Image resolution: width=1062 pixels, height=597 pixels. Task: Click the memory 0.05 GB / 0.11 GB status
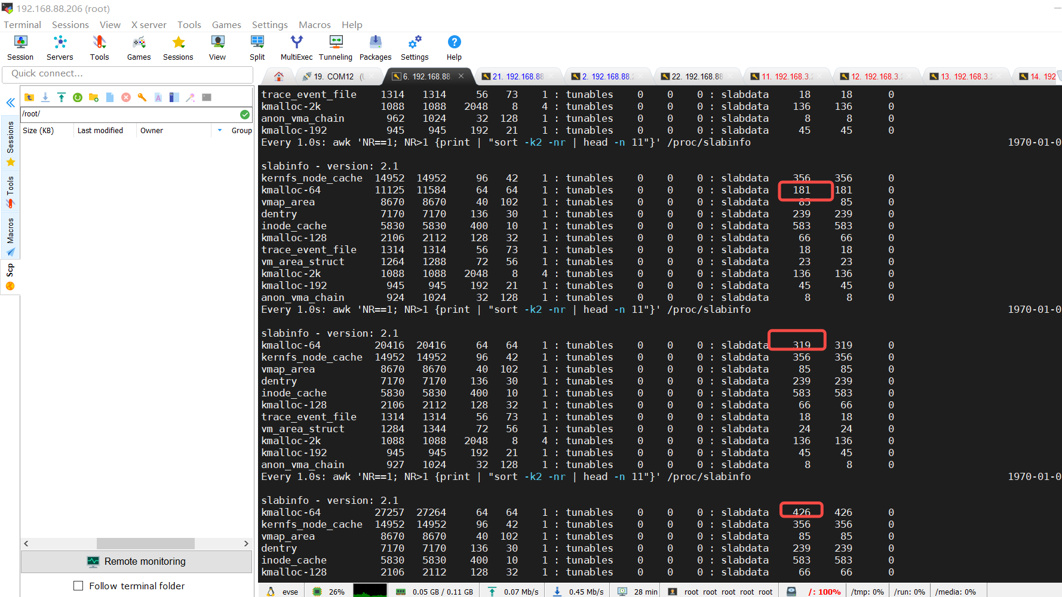pos(435,592)
